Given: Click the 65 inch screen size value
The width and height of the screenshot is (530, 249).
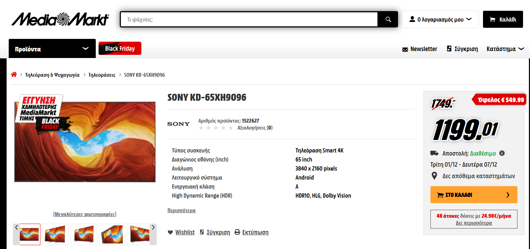Looking at the screenshot, I should tap(304, 160).
